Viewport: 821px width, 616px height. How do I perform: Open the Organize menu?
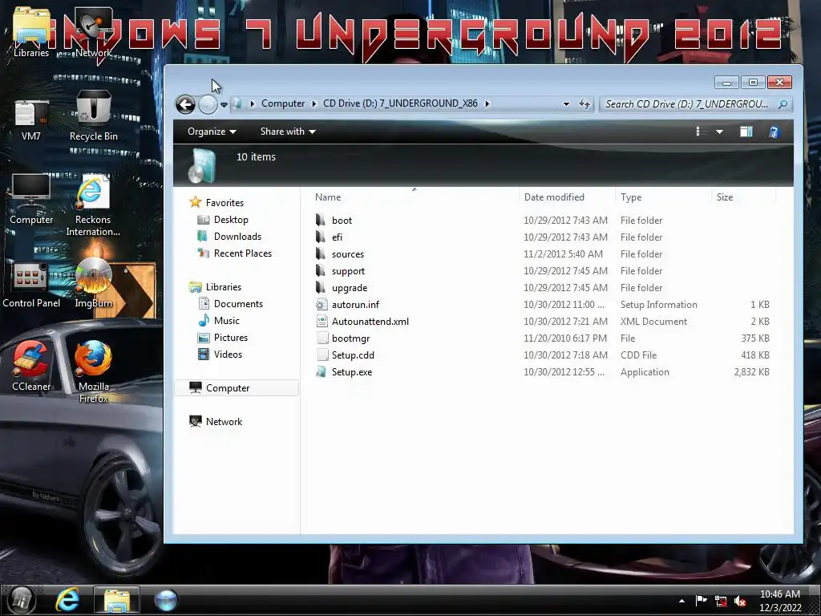212,132
